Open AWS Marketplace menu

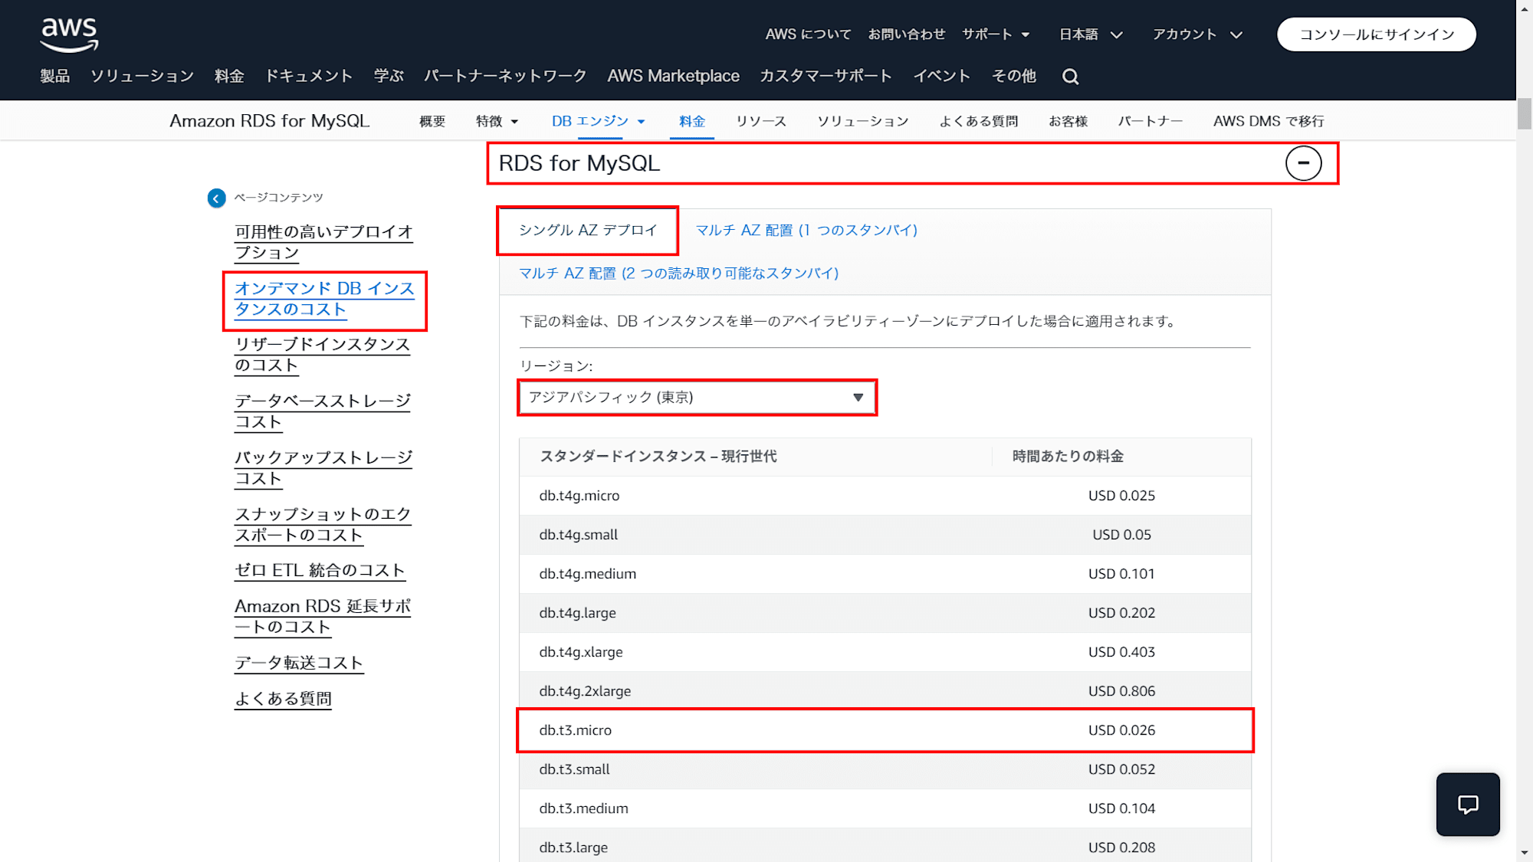point(673,76)
